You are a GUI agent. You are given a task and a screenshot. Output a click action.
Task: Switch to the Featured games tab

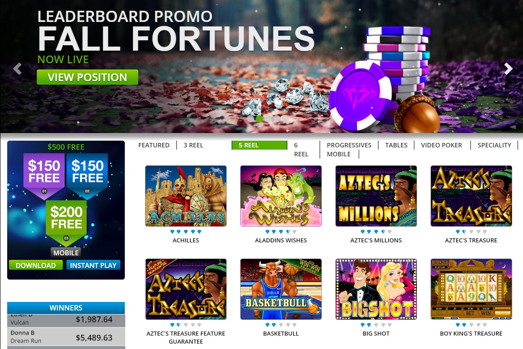(154, 145)
